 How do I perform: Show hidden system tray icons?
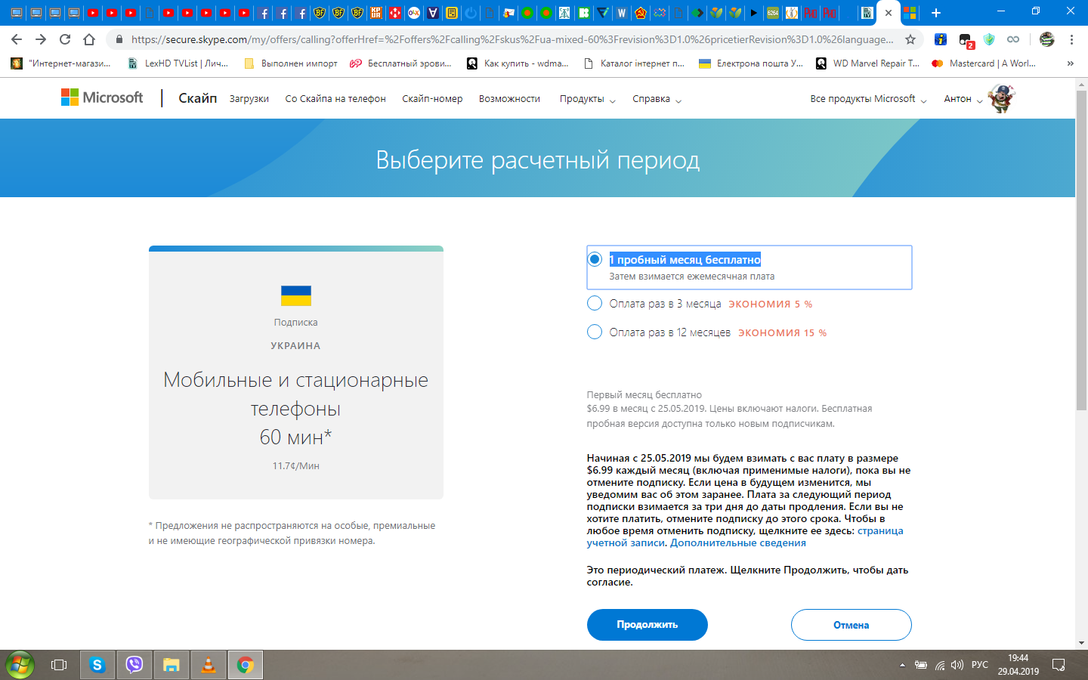(902, 665)
